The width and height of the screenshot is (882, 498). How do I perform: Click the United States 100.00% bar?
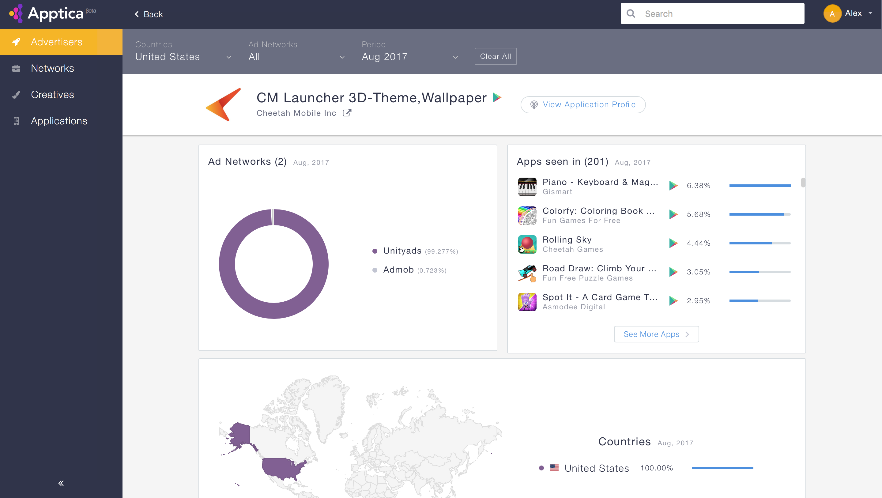click(722, 468)
